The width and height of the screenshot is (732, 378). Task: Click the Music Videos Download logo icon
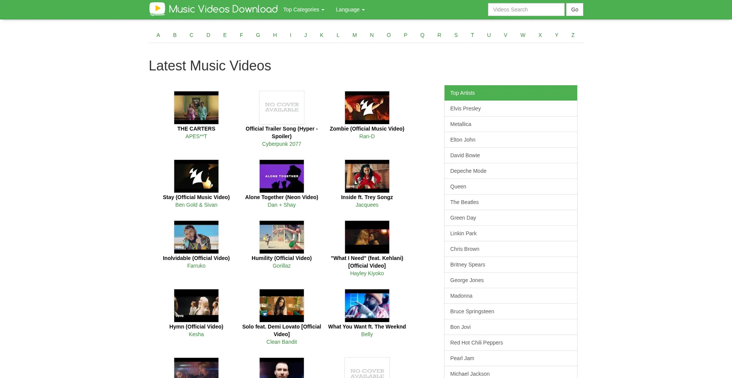(157, 9)
